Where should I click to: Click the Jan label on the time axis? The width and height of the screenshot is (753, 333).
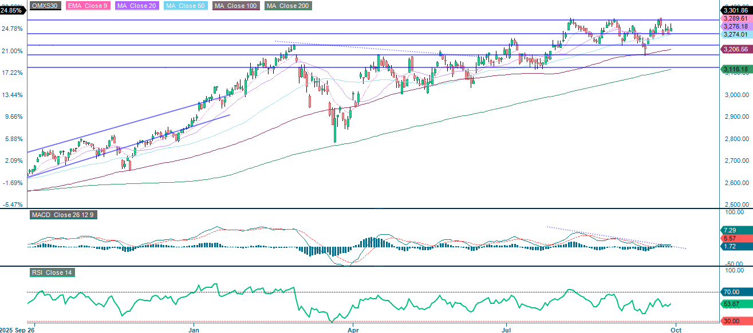194,330
